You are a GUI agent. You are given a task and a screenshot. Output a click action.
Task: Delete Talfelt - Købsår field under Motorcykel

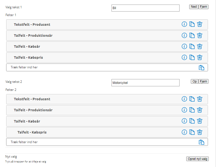click(x=200, y=121)
